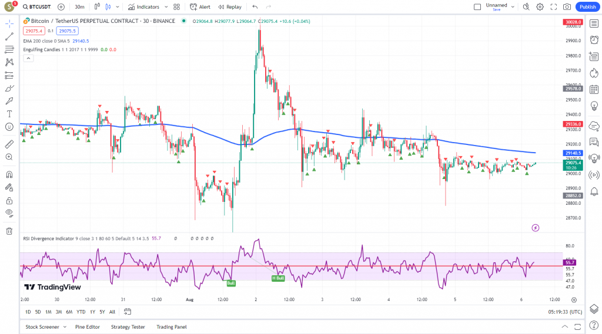Open quick search magnifier icon
Image resolution: width=602 pixels, height=334 pixels.
coord(526,7)
